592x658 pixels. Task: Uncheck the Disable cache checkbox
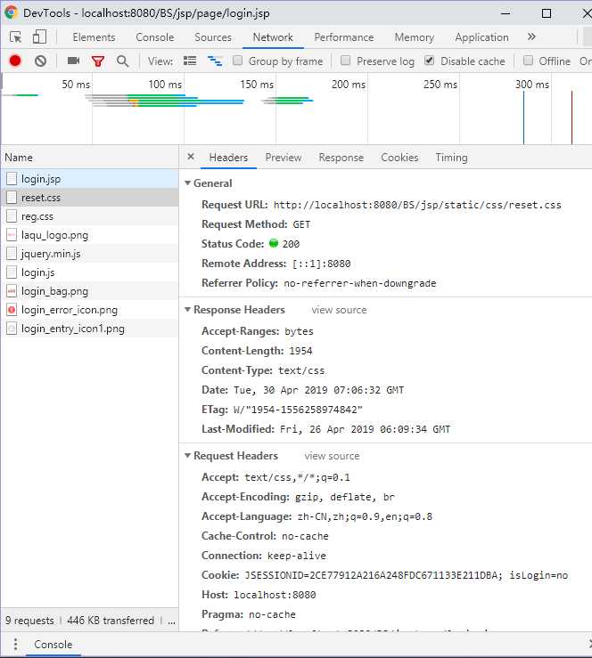[x=429, y=61]
